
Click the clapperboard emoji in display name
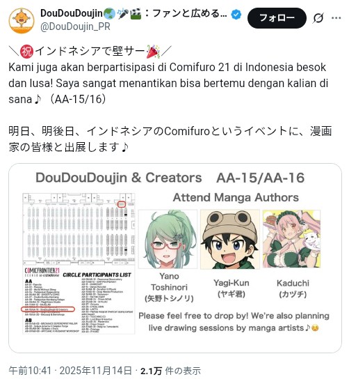(136, 14)
